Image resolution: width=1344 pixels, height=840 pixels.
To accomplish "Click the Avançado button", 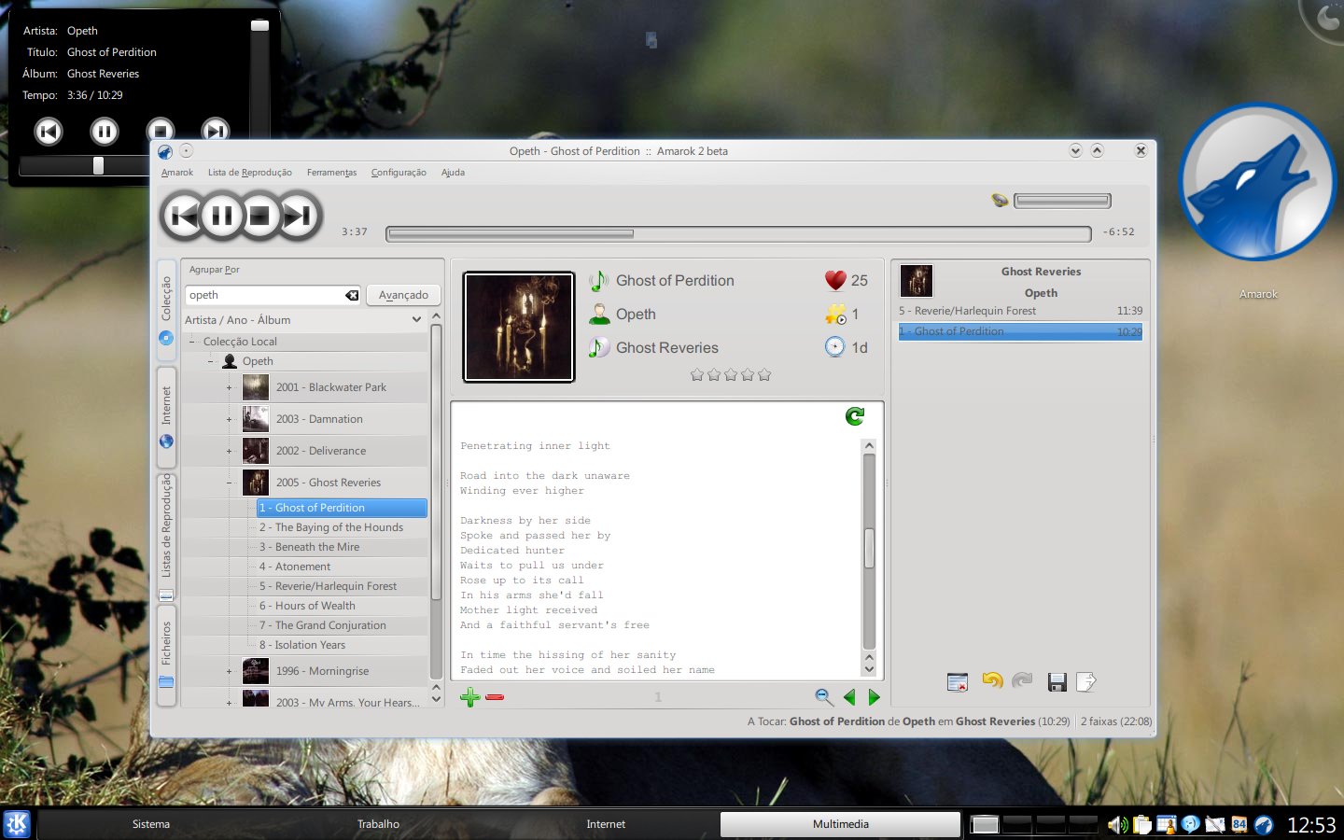I will (x=403, y=295).
